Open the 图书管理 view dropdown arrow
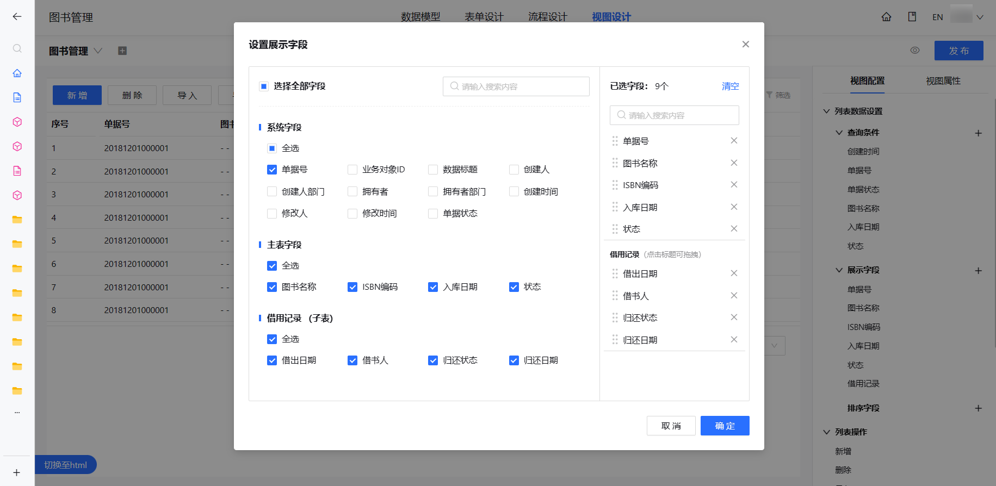Screen dimensions: 996x486 (x=98, y=51)
